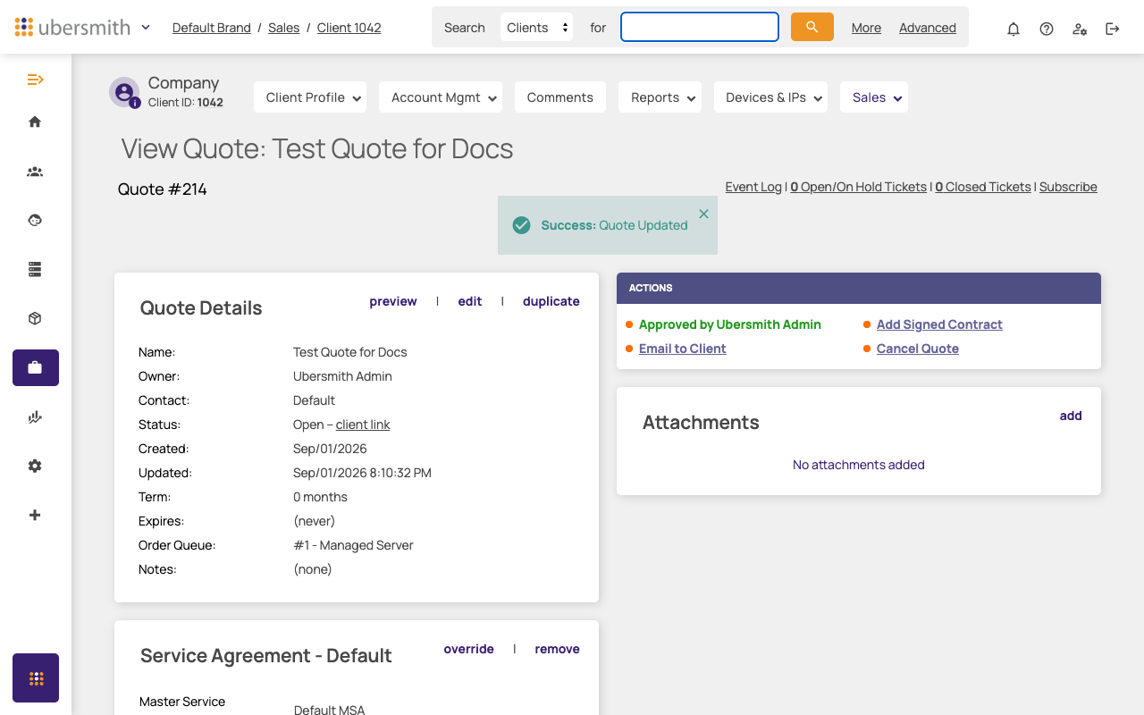Viewport: 1144px width, 715px height.
Task: Expand the Reports menu
Action: [660, 97]
